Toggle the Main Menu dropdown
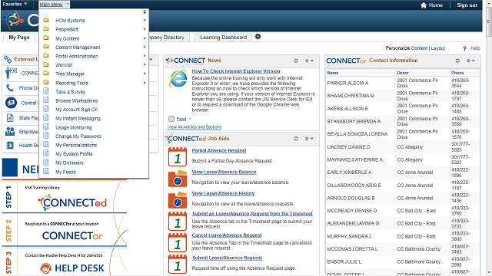 54,5
